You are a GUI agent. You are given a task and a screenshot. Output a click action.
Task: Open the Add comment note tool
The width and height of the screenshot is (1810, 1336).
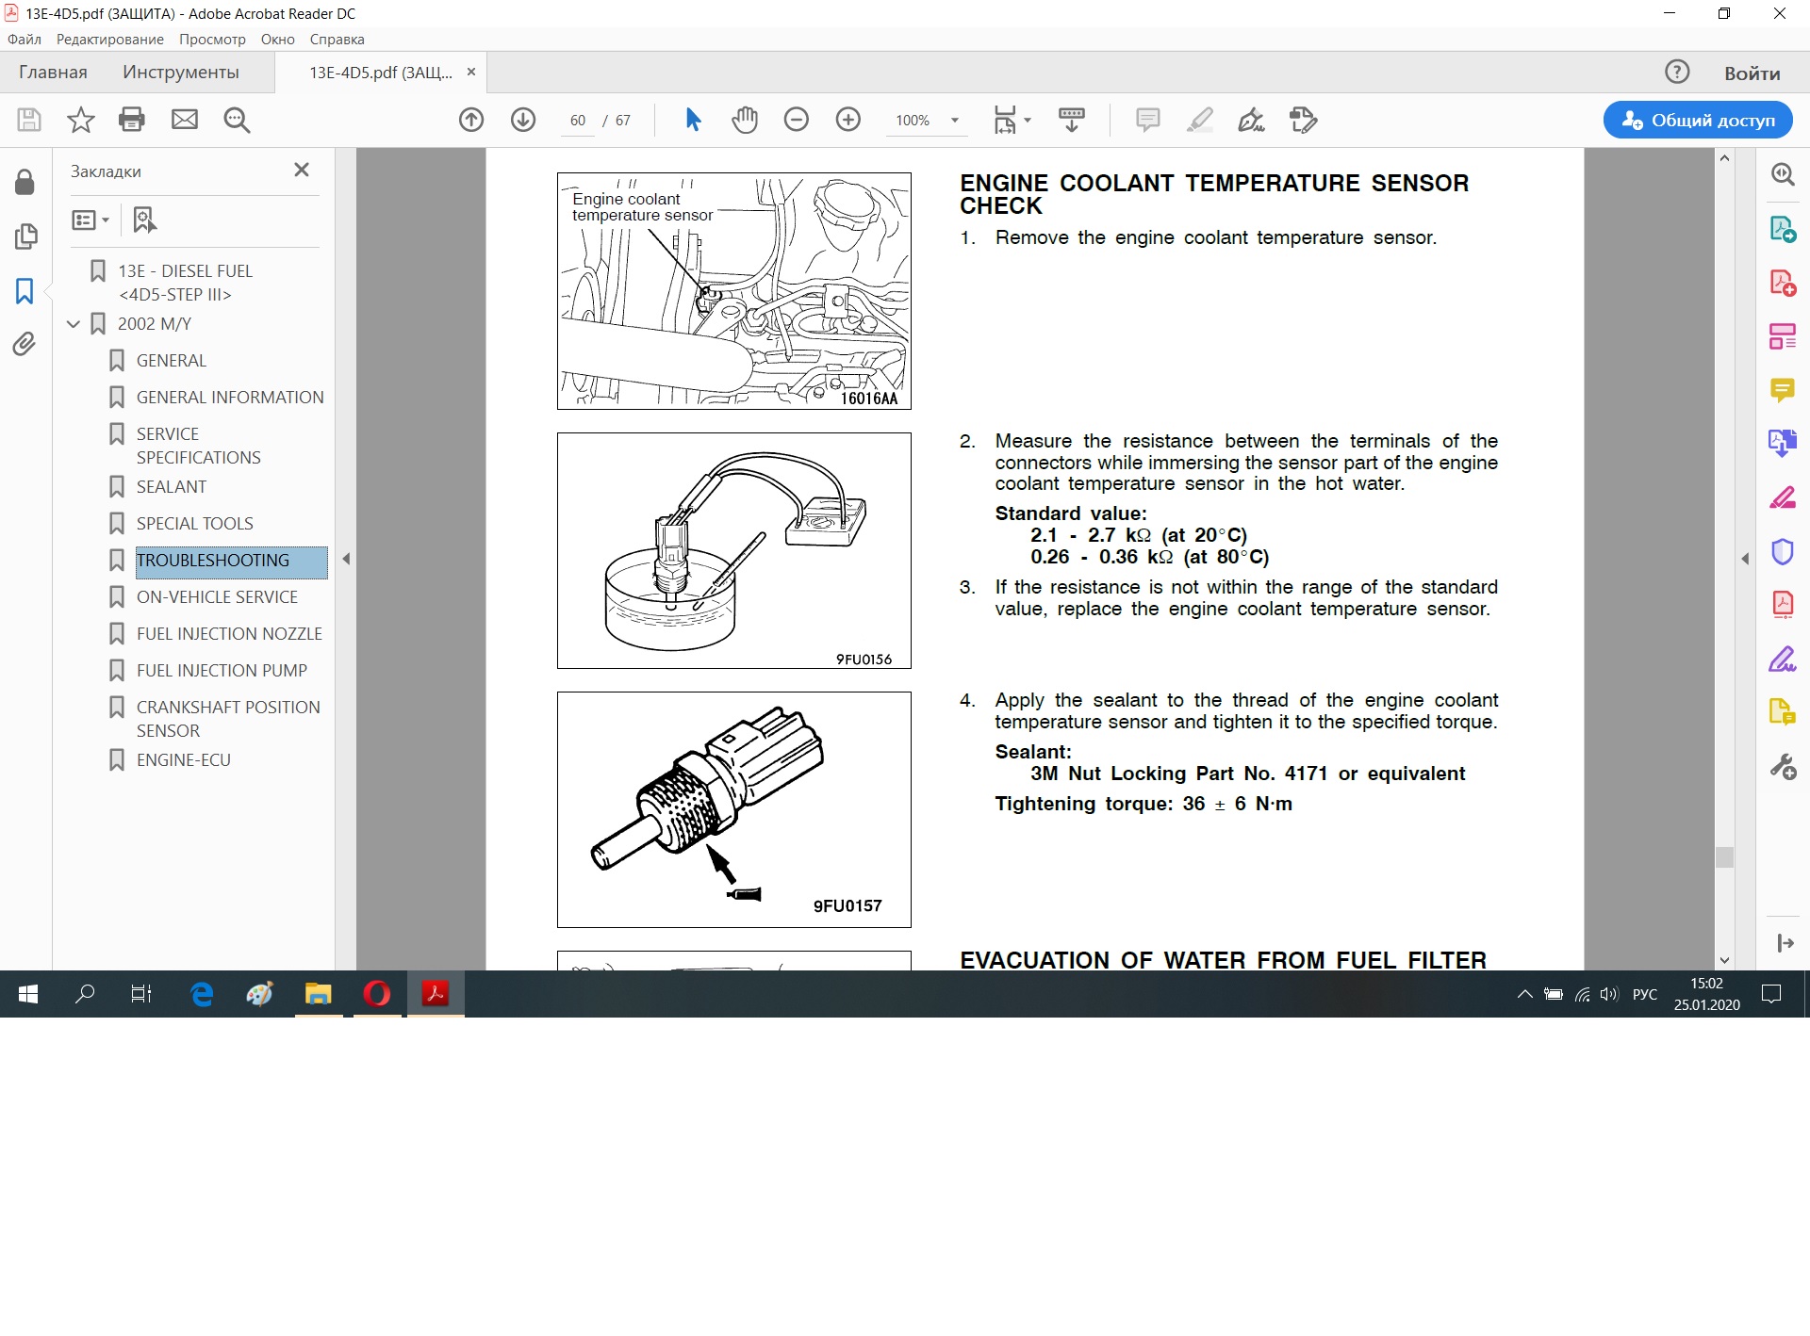1147,120
